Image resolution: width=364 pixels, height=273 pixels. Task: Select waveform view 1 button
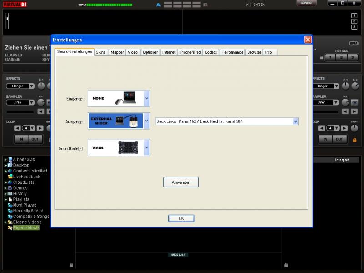coord(354,15)
